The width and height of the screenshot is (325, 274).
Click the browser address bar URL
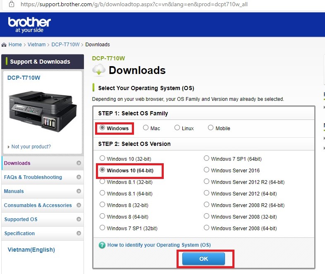pos(134,4)
